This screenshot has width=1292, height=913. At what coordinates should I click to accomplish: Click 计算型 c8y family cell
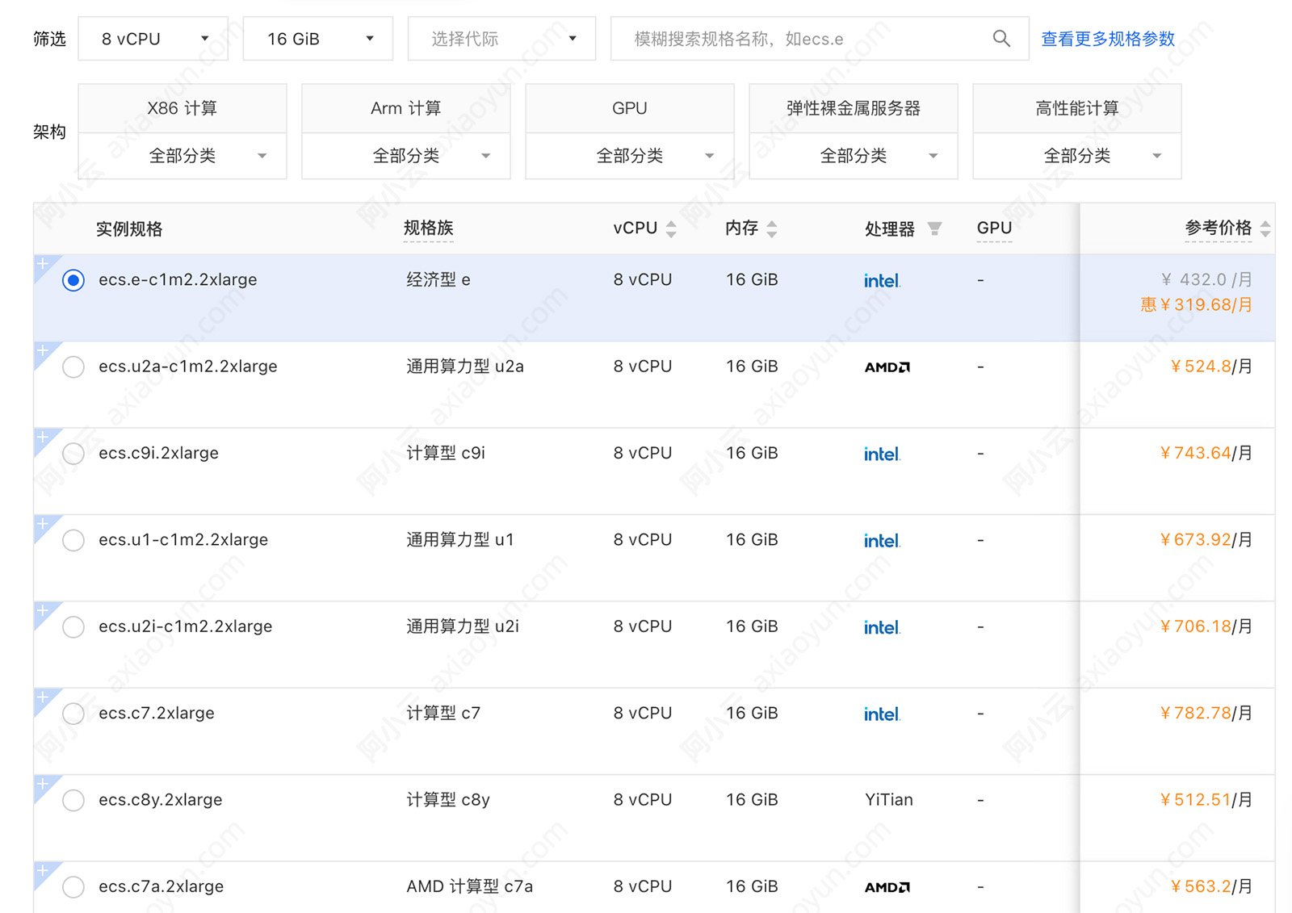click(x=448, y=800)
